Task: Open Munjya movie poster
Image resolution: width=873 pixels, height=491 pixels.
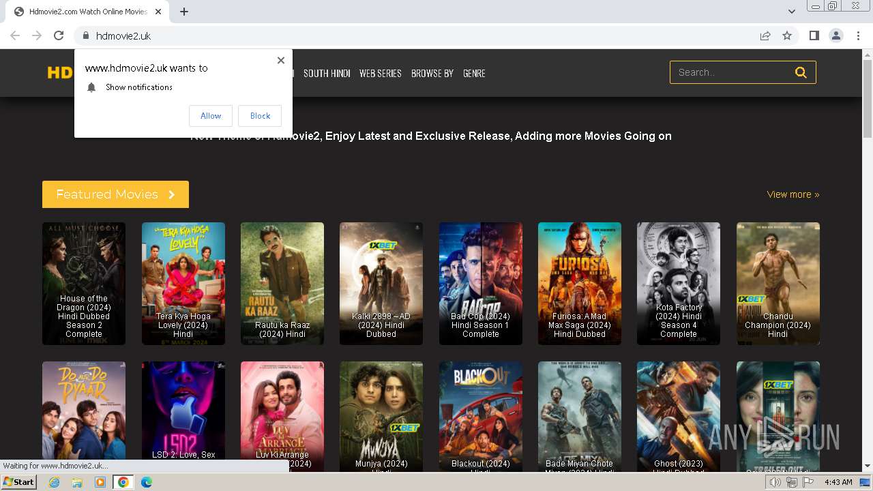Action: [381, 416]
